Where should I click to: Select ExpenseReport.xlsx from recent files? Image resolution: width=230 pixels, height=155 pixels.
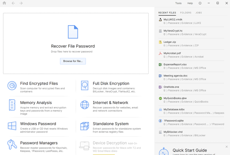(175, 64)
